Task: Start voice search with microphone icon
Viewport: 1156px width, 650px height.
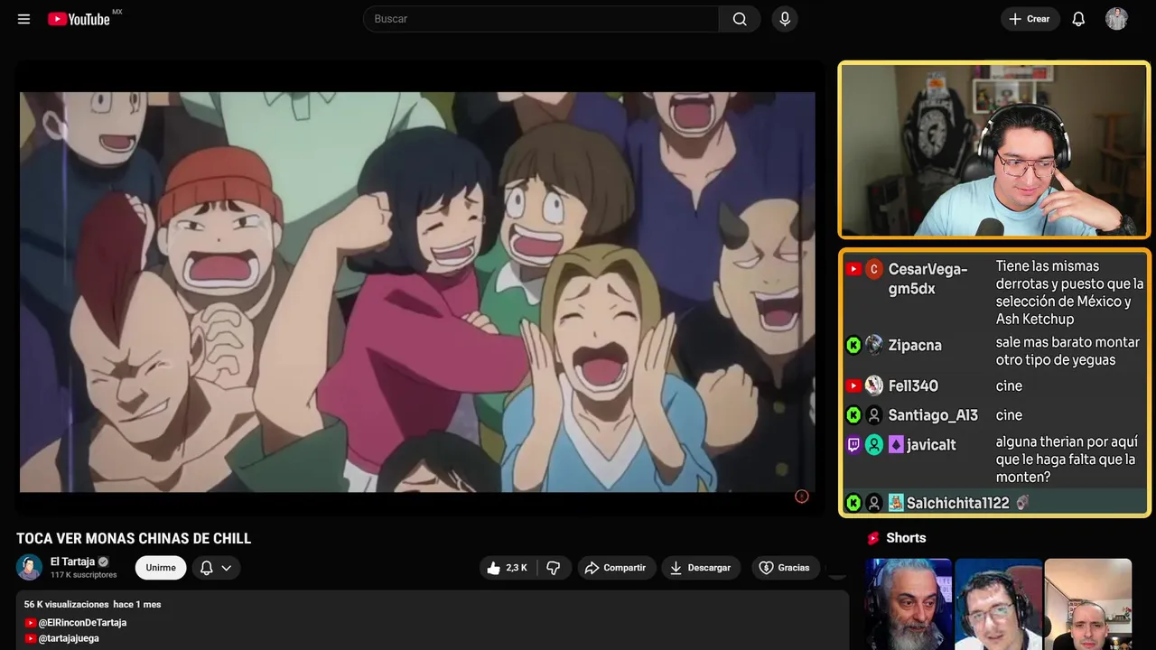Action: click(784, 19)
